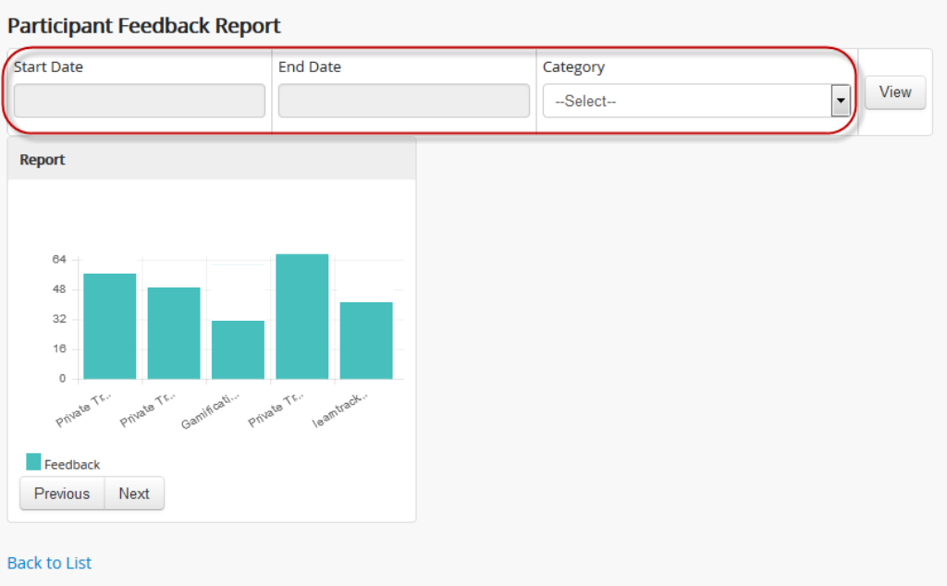
Task: Click the Report panel header
Action: tap(212, 159)
